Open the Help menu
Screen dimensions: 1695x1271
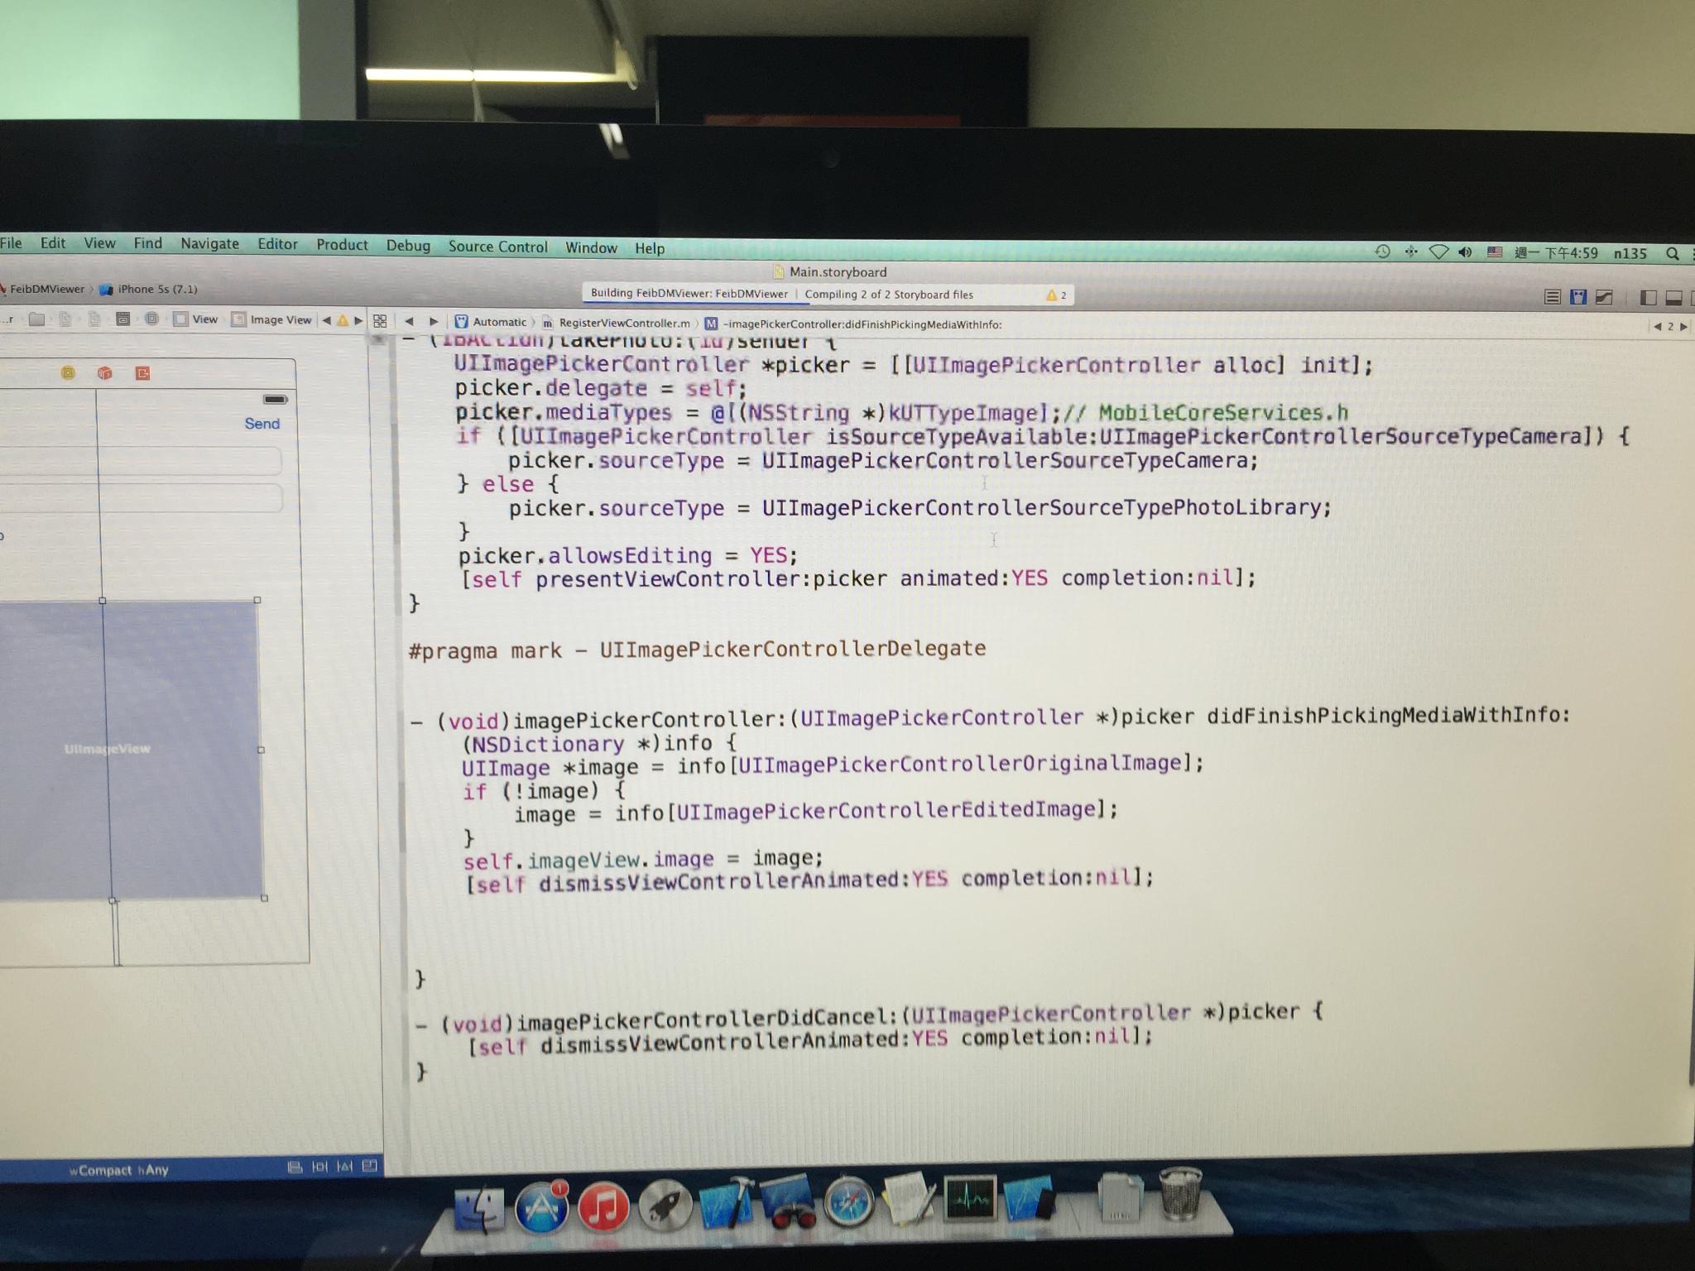[x=650, y=248]
